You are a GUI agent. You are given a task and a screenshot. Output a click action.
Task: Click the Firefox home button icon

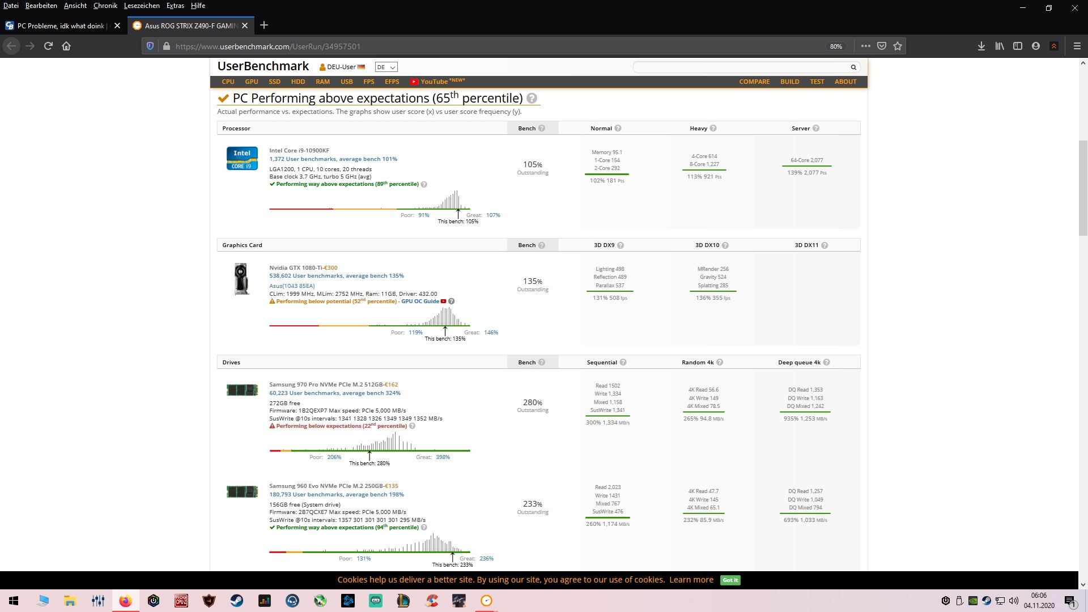(66, 46)
